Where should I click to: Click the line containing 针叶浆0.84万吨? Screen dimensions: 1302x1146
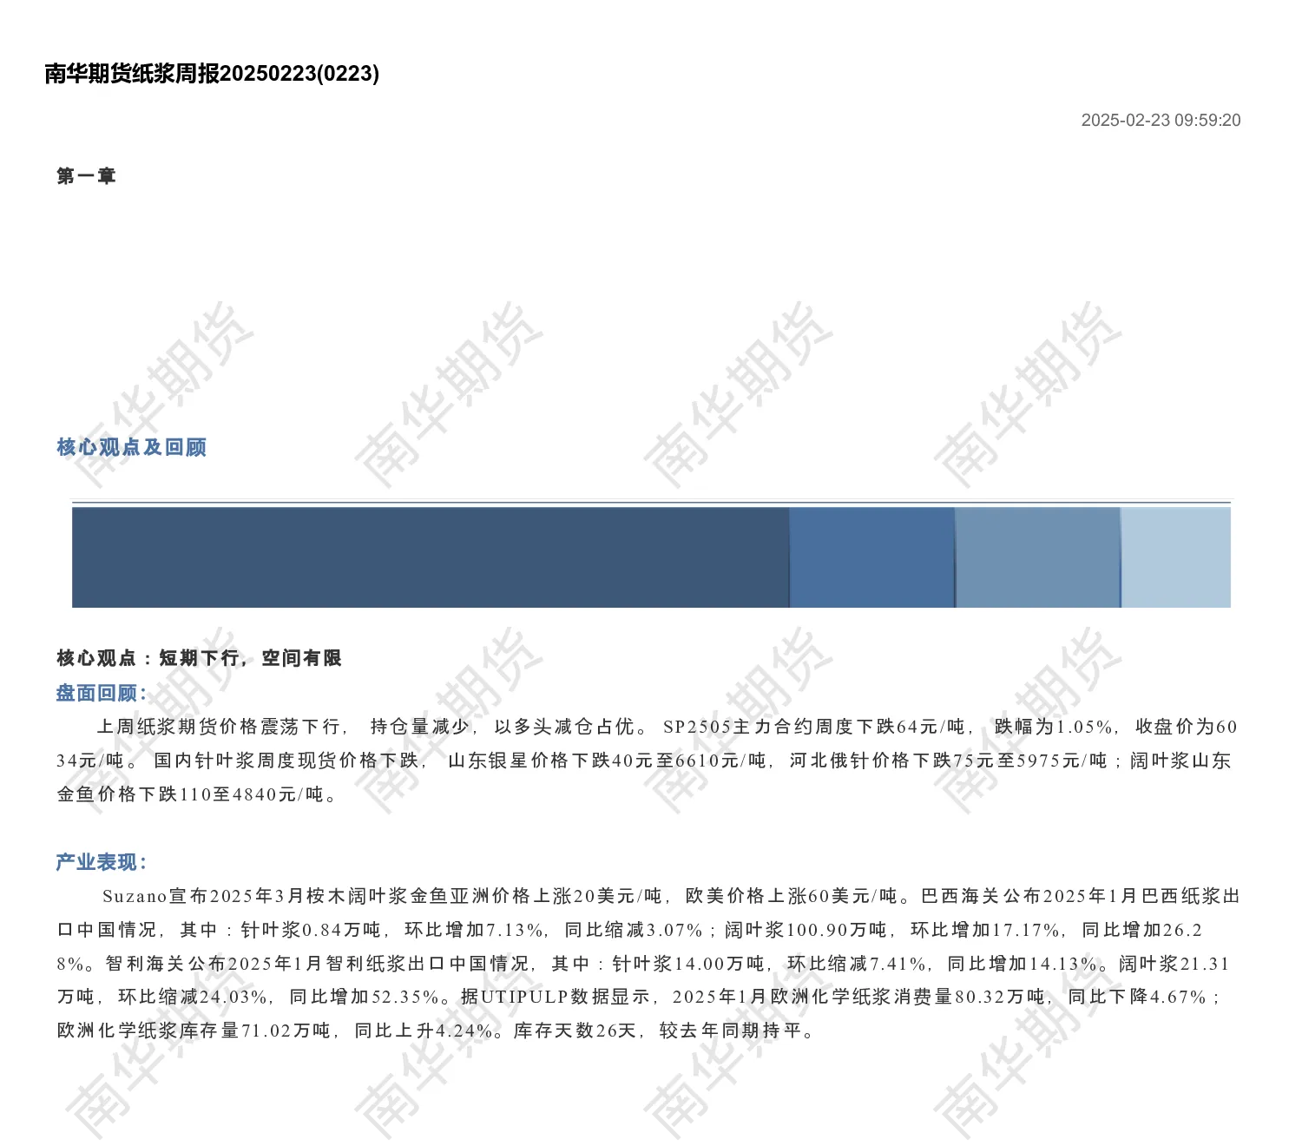(x=629, y=930)
